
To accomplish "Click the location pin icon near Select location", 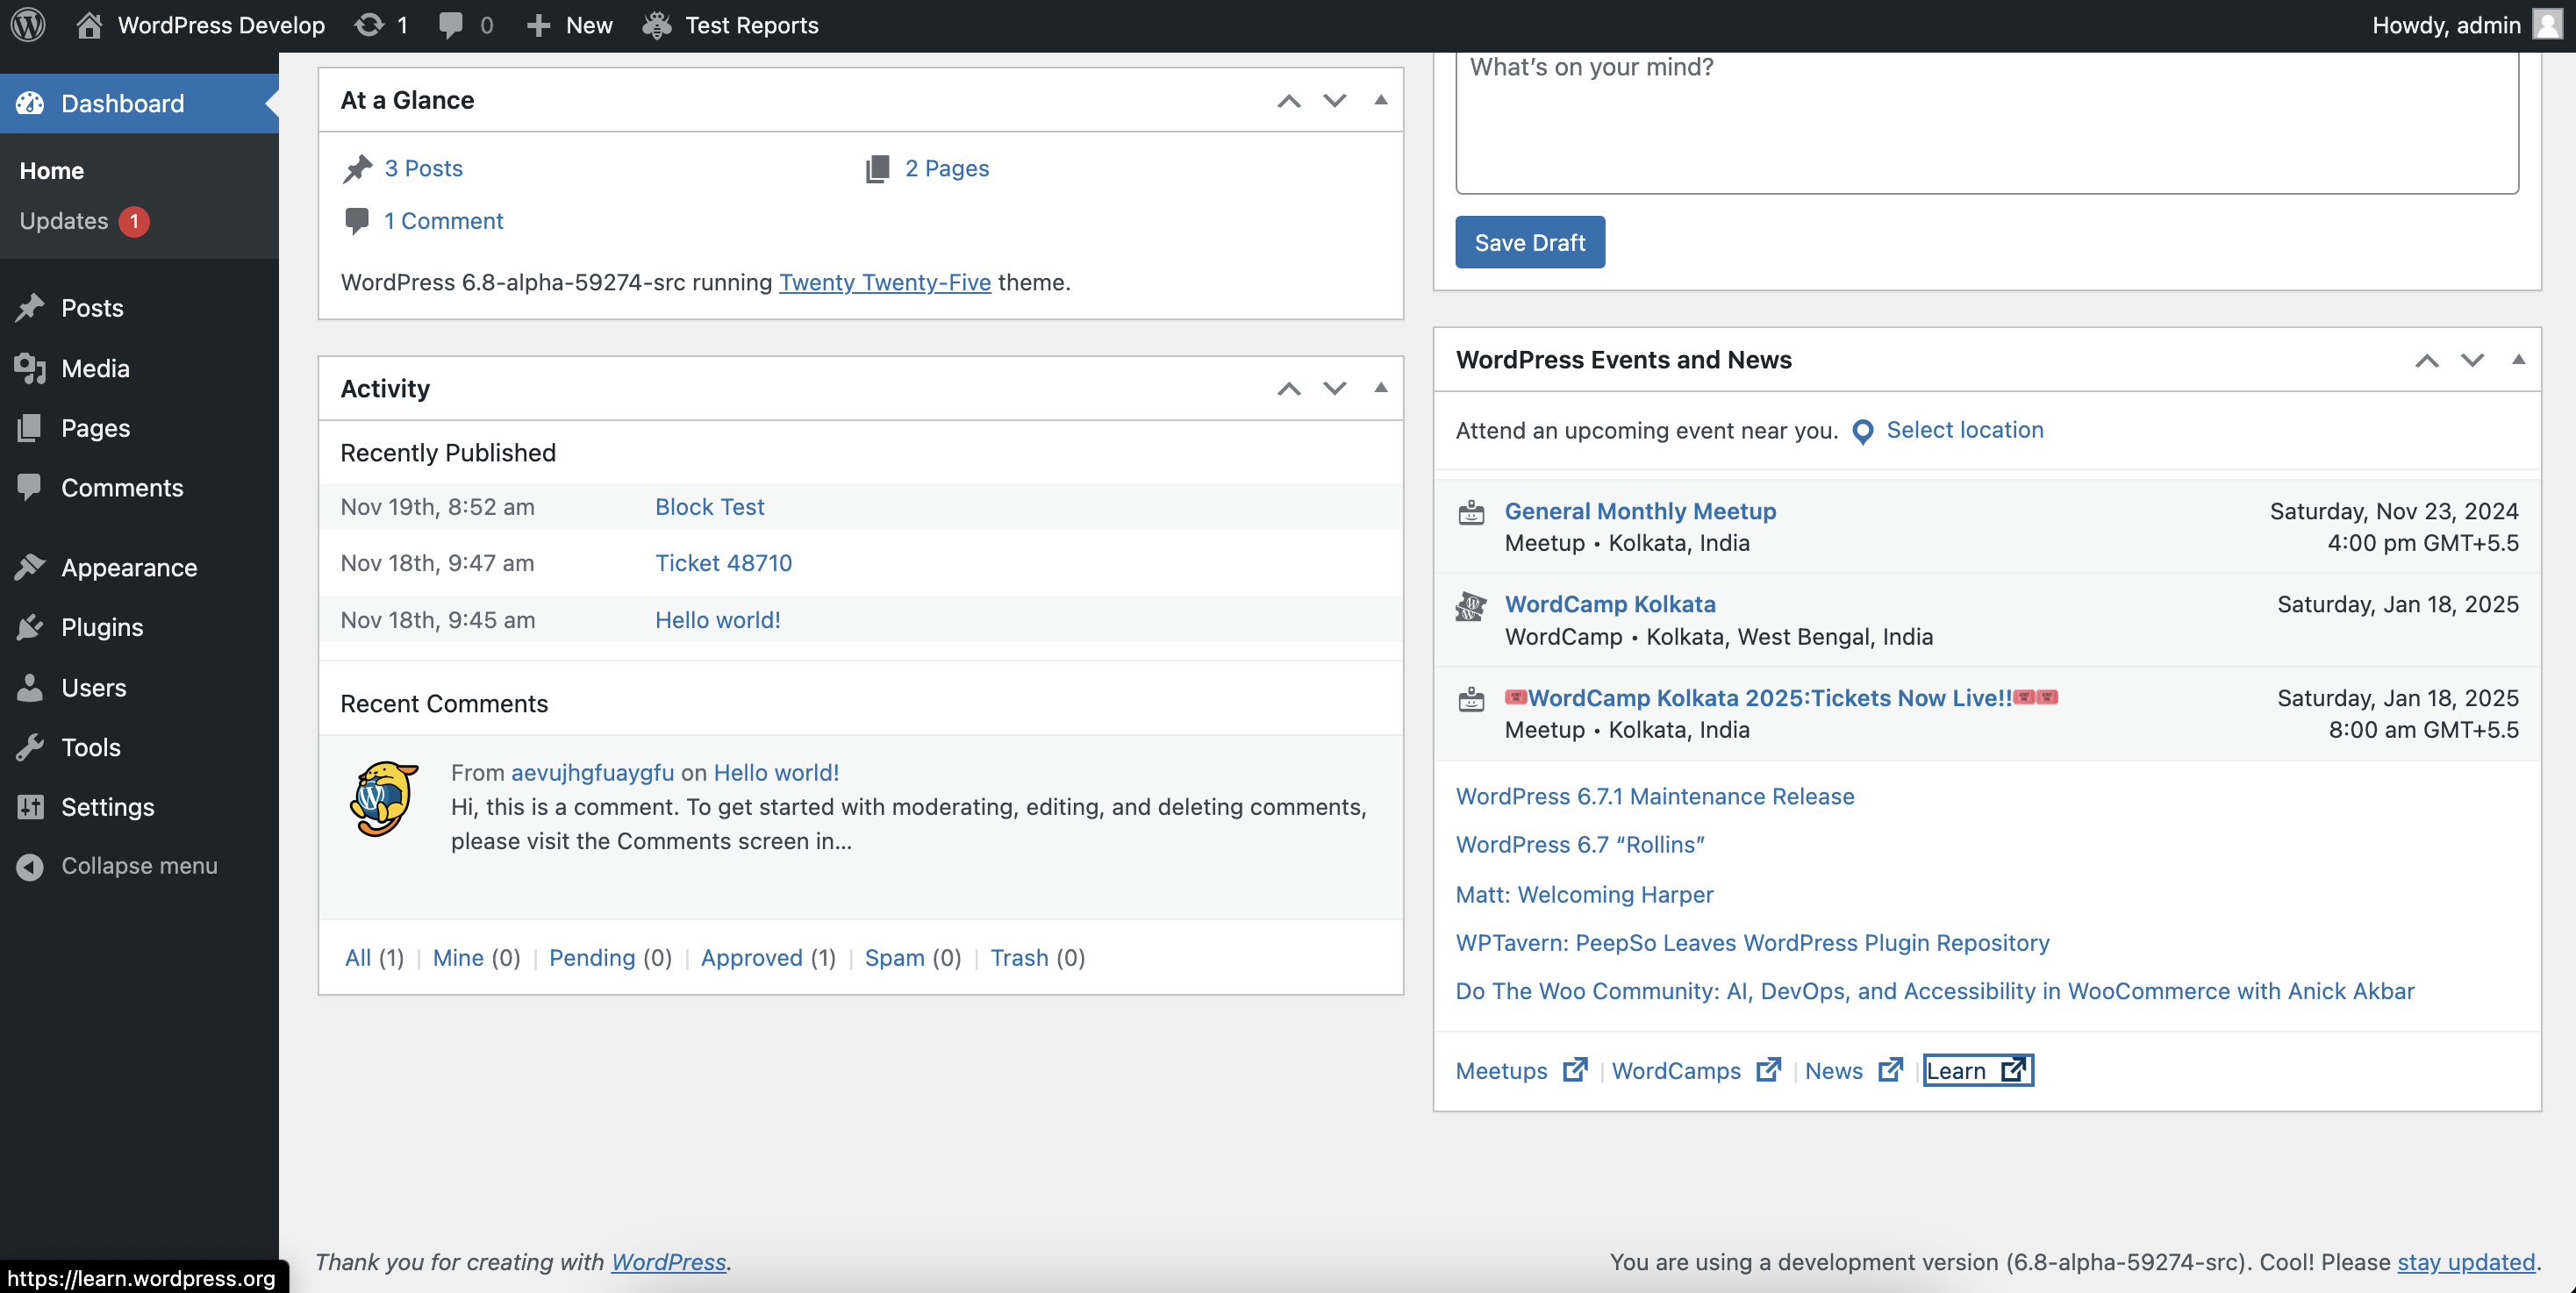I will pos(1862,431).
